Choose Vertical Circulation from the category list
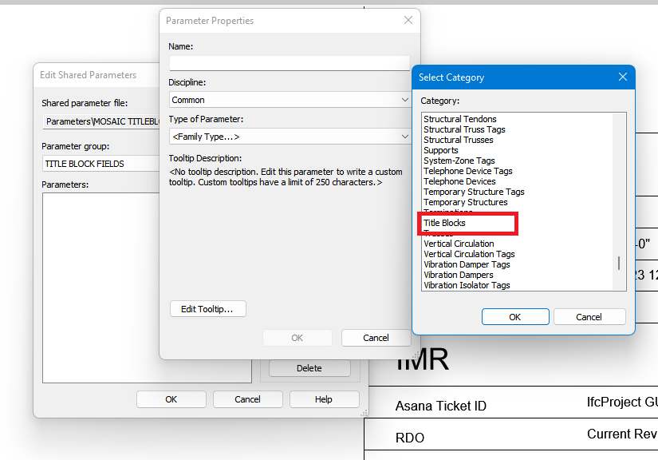 click(463, 244)
